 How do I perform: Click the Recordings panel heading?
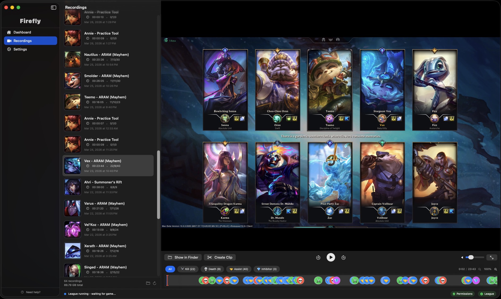point(76,7)
